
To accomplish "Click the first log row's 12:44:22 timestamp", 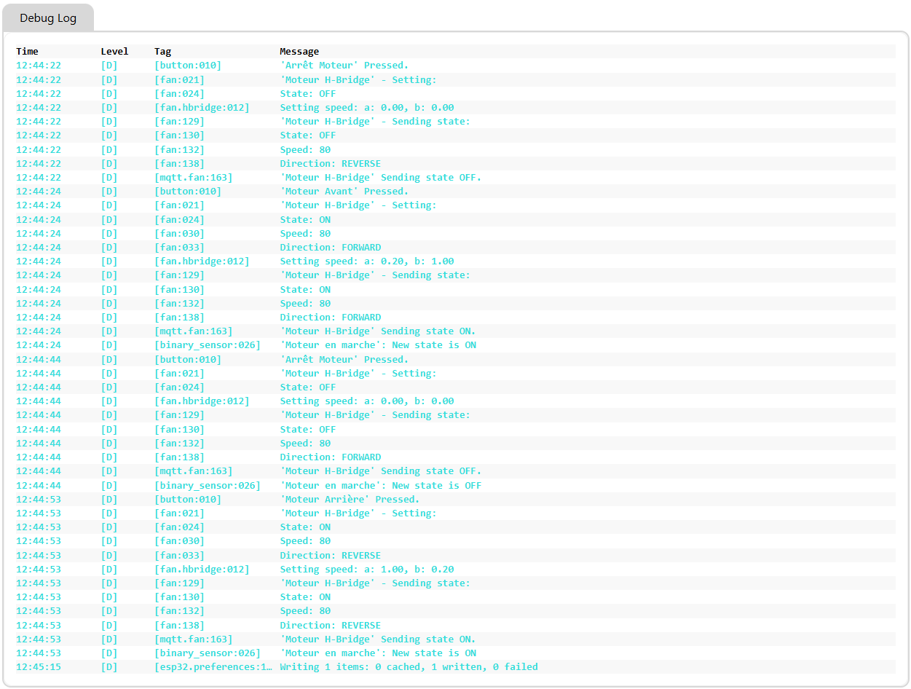I will [39, 66].
